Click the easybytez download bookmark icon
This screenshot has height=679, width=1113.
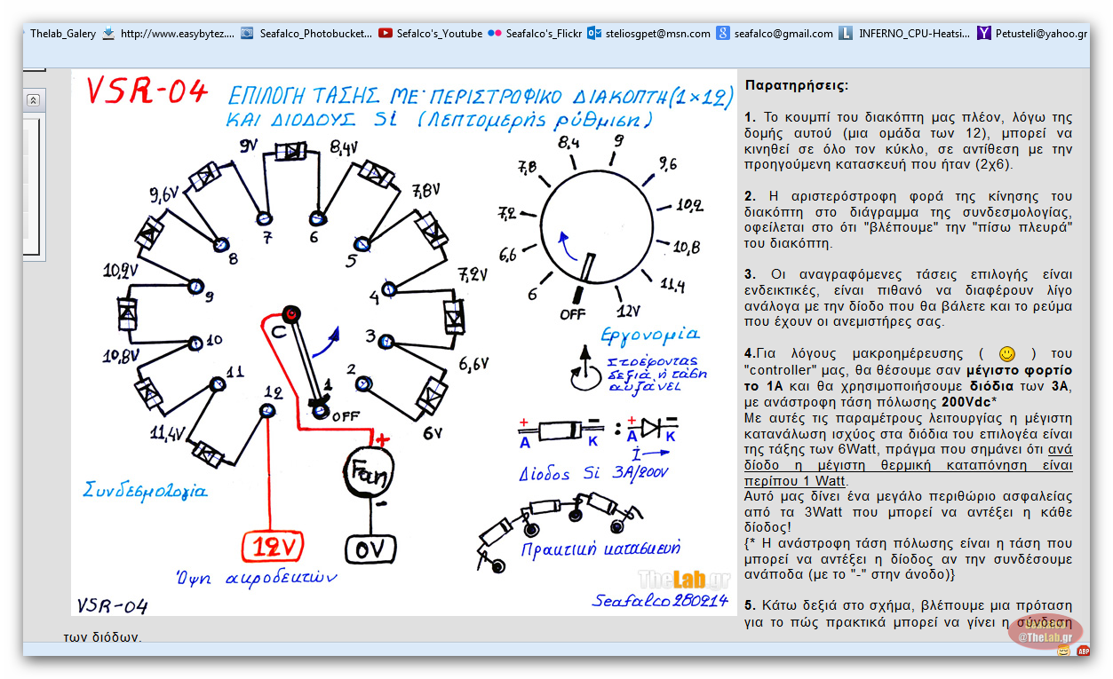coord(108,34)
